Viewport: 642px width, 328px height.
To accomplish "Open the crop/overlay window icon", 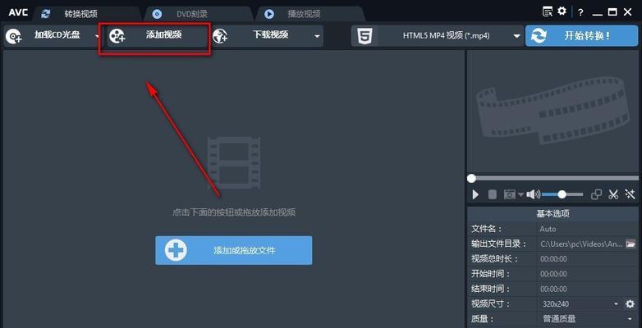I will (597, 194).
